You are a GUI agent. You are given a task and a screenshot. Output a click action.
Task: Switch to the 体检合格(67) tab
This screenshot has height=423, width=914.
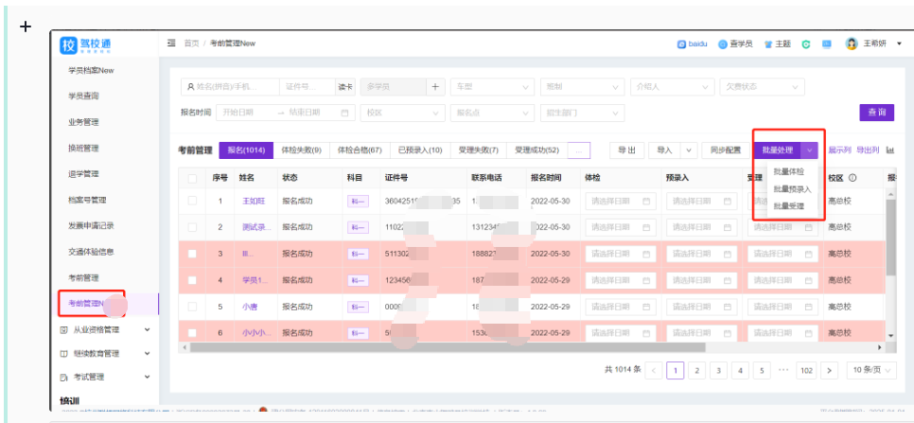(x=360, y=150)
